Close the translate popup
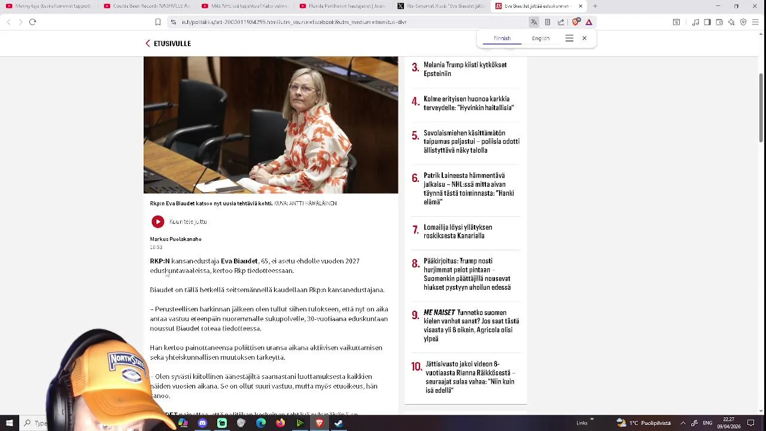Screen dimensions: 766x431 click(x=585, y=38)
